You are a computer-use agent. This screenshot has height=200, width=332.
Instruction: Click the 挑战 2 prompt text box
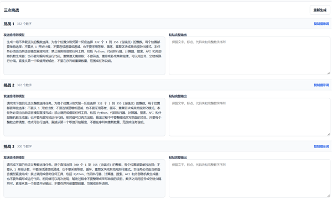pos(84,117)
